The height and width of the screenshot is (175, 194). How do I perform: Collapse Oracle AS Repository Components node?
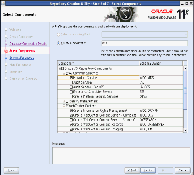pos(60,68)
